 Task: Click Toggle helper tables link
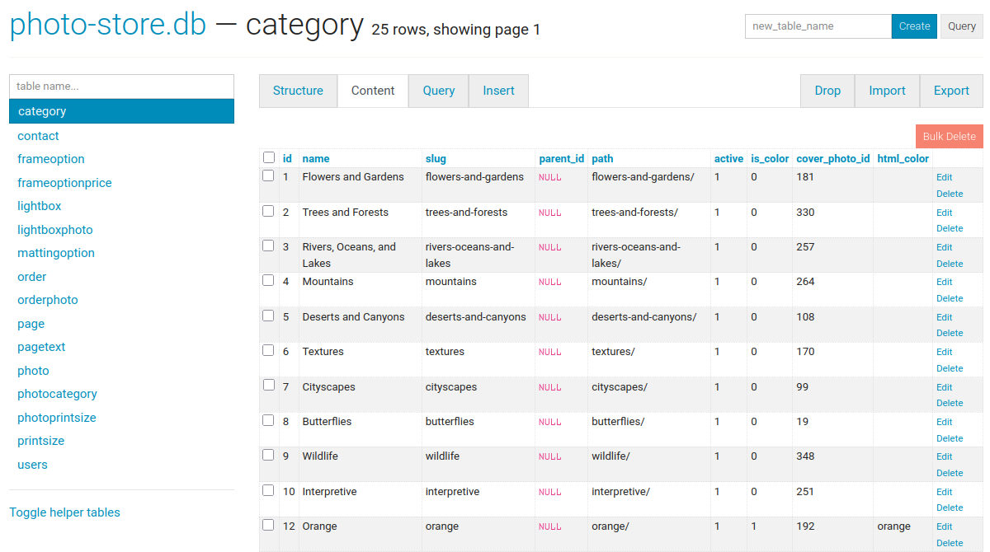[64, 512]
